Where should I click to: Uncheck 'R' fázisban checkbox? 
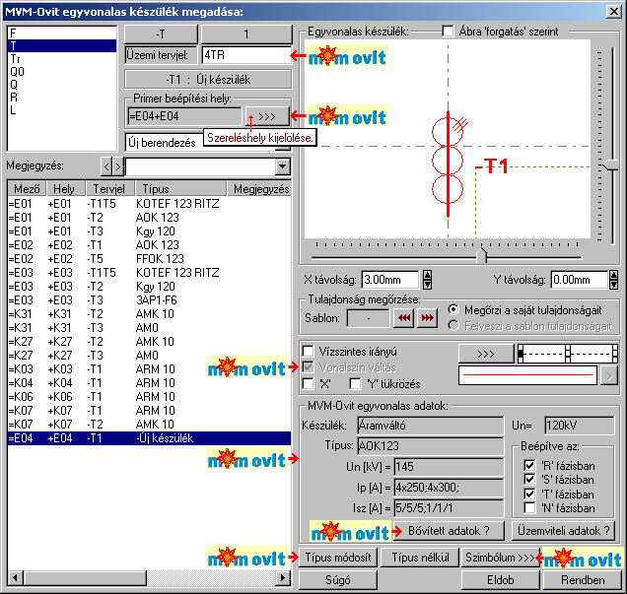[529, 465]
